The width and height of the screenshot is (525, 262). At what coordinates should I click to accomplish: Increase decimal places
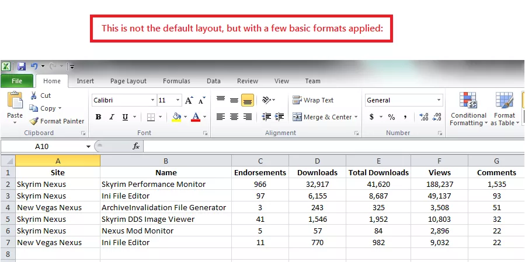tap(423, 117)
